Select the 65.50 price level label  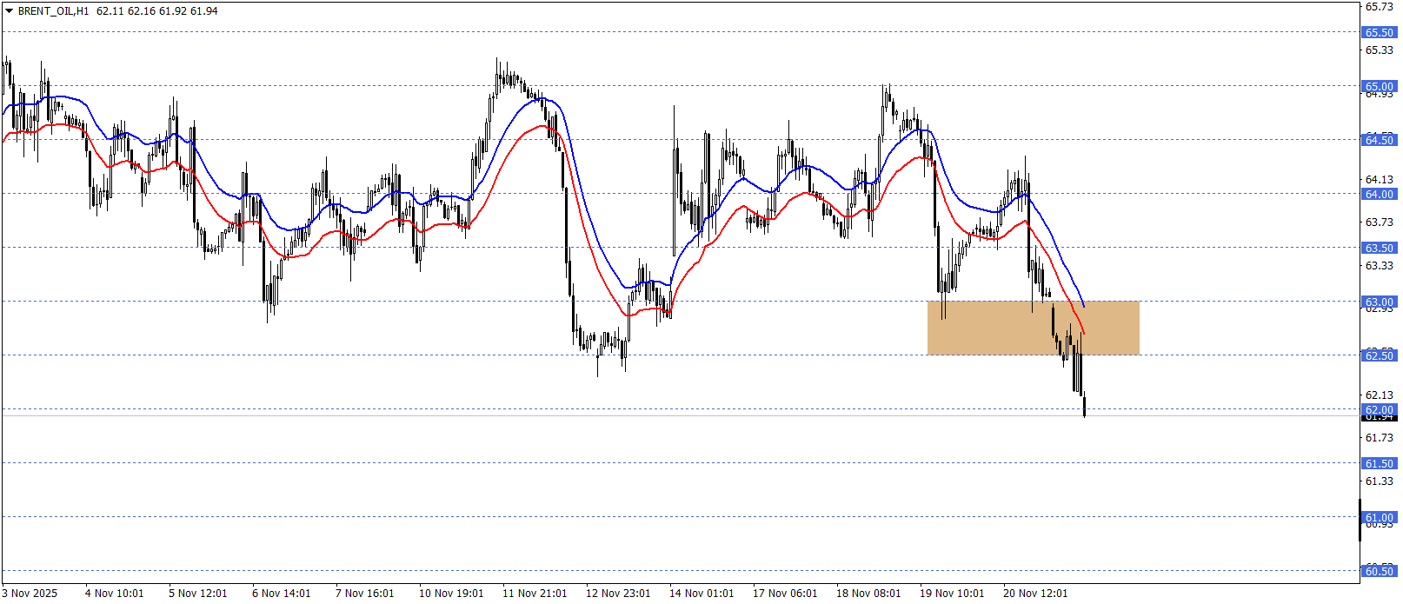pos(1379,33)
